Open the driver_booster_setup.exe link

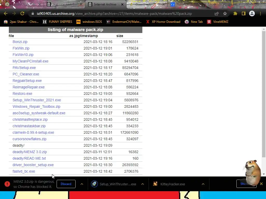[33, 165]
